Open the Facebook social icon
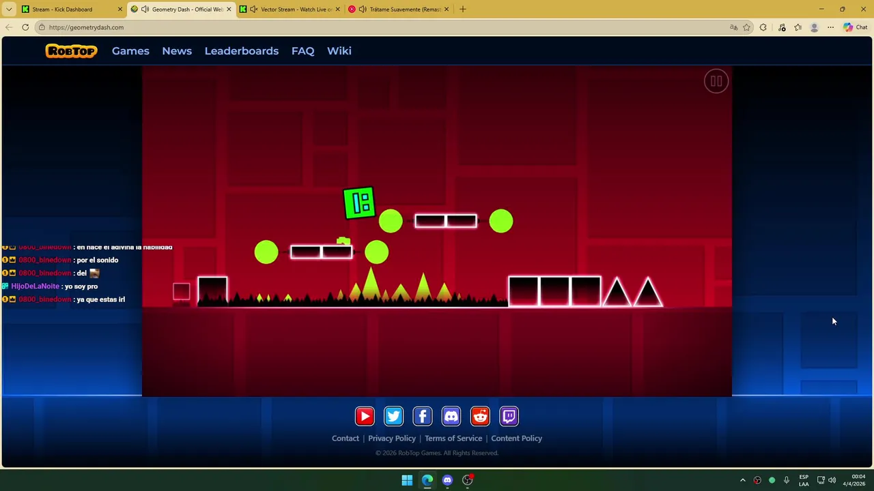 click(x=423, y=416)
